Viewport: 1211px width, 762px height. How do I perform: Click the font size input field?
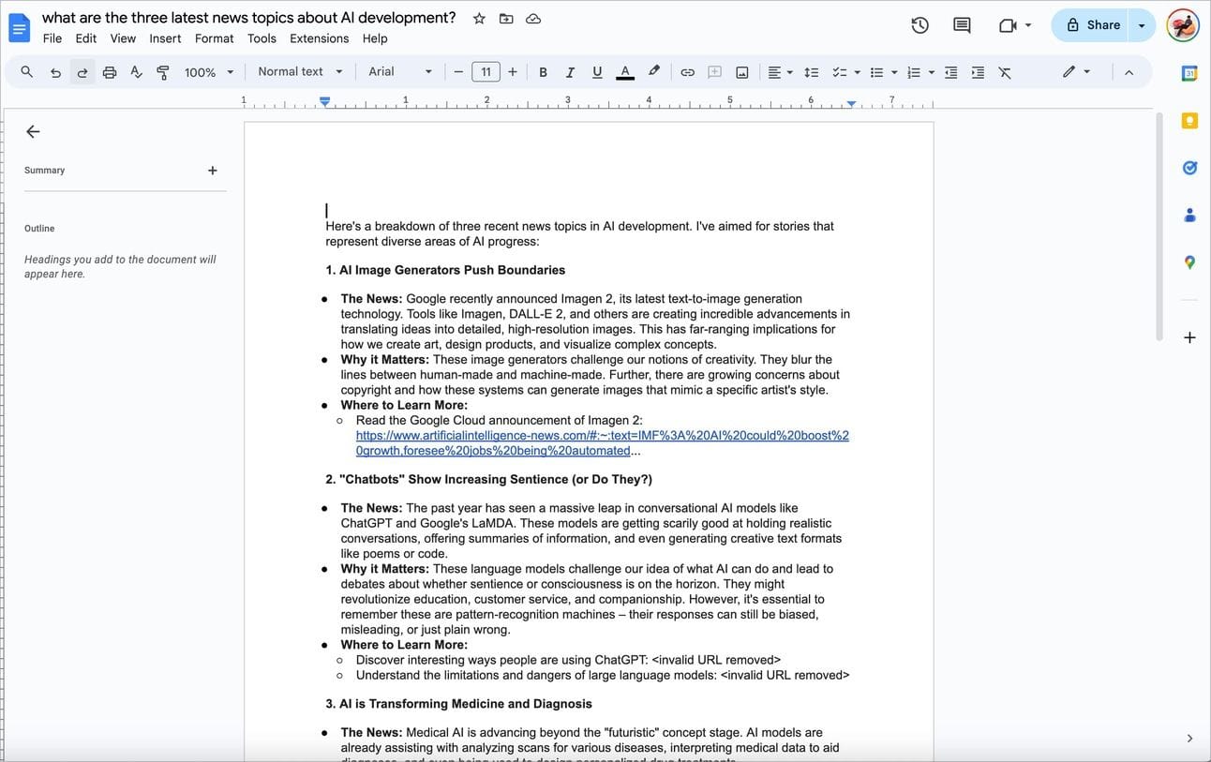click(x=486, y=72)
